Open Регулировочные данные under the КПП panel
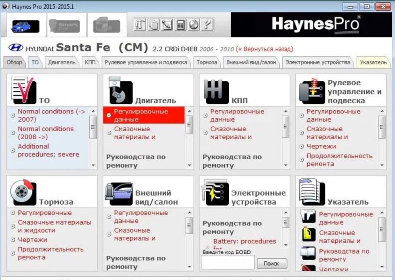Viewport: 395px width, 280px height. tap(237, 115)
